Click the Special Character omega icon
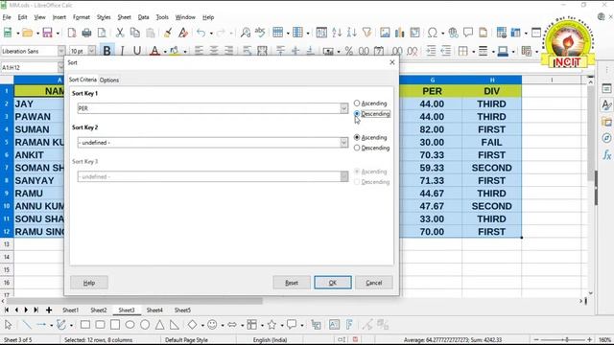The width and height of the screenshot is (614, 345). click(433, 33)
